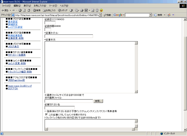Toggle the accept comments checkbox
This screenshot has height=136, width=187.
click(x=46, y=114)
